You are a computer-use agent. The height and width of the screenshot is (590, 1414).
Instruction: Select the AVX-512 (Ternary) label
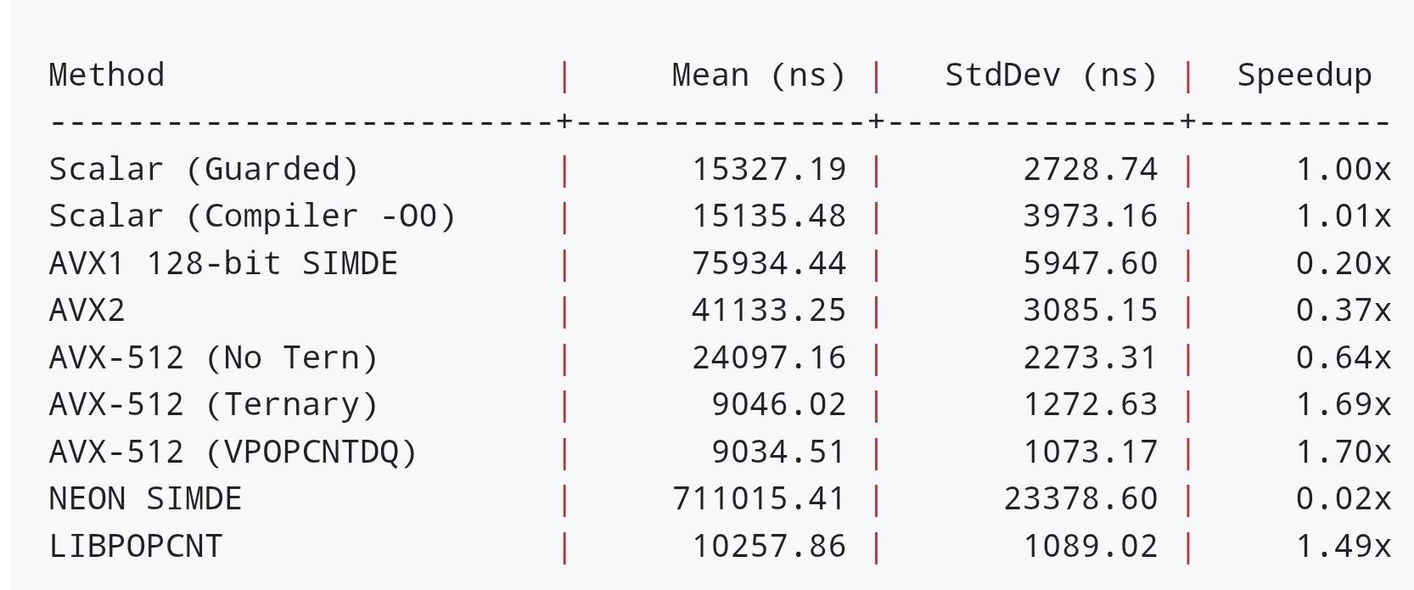coord(214,405)
